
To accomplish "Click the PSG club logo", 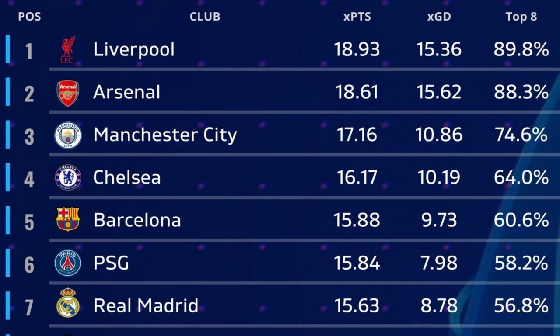I will click(x=68, y=263).
